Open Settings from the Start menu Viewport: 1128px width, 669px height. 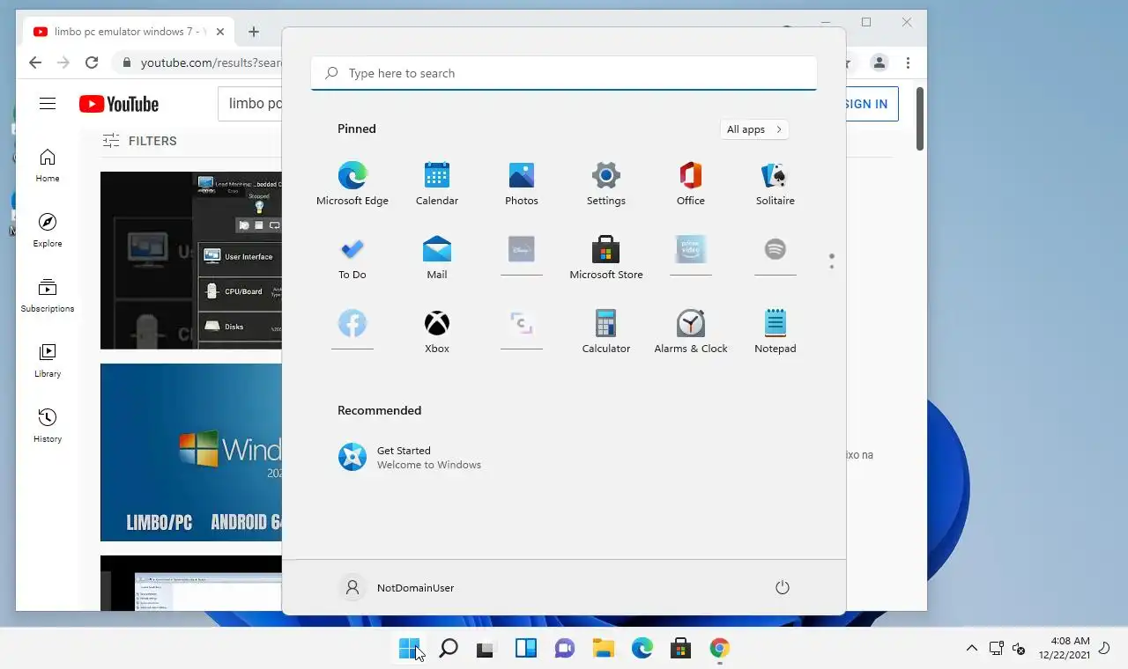(x=606, y=184)
